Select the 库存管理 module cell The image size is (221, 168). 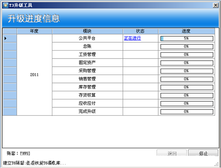87,87
